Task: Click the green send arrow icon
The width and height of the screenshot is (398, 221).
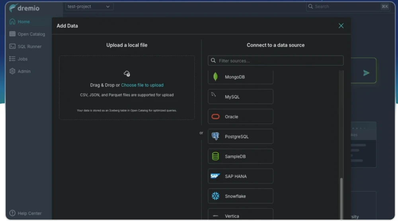Action: point(366,73)
